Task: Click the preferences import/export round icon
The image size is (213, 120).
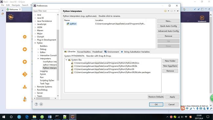Action: coord(41,104)
